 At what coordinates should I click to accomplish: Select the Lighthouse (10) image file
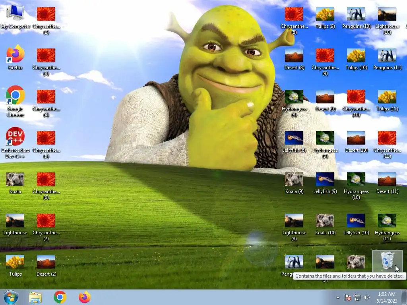tap(387, 21)
